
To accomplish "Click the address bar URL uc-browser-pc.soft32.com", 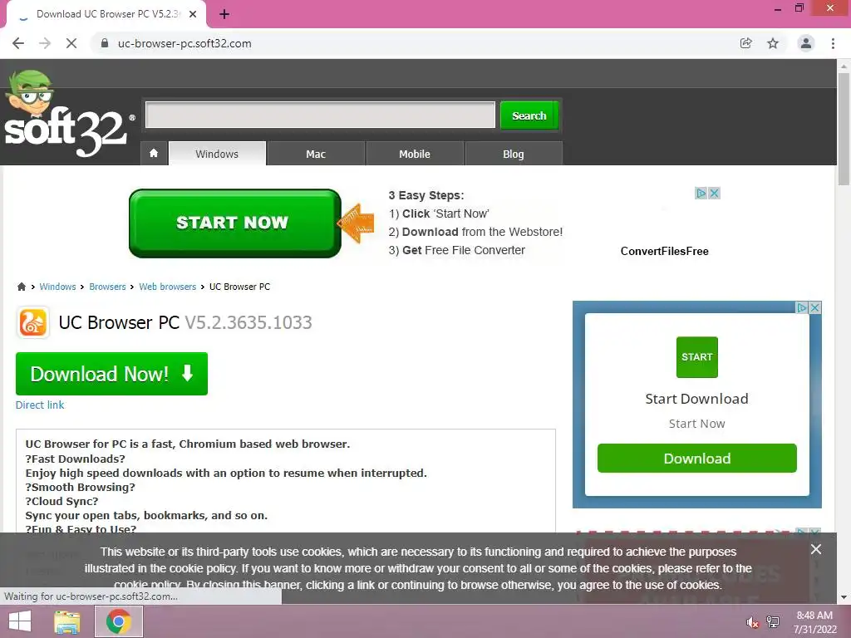I will 184,43.
